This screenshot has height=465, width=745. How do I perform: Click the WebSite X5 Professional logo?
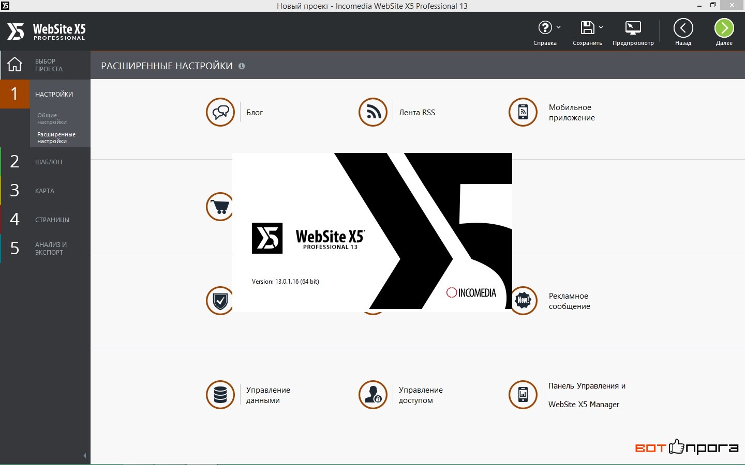(x=46, y=32)
